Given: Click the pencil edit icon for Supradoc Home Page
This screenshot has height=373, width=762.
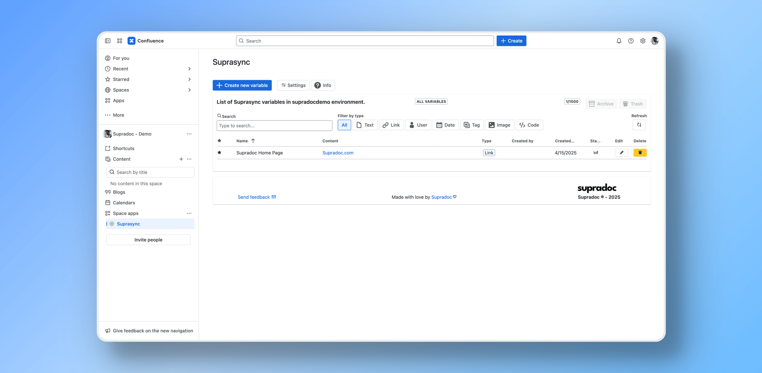Looking at the screenshot, I should pos(621,152).
